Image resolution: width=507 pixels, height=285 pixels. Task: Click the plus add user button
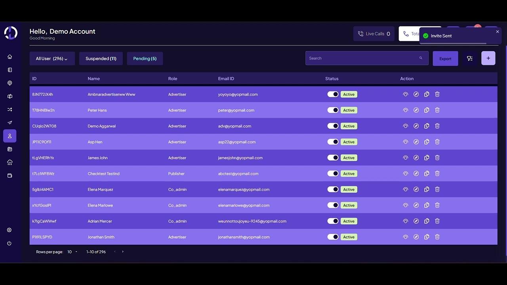[x=488, y=58]
